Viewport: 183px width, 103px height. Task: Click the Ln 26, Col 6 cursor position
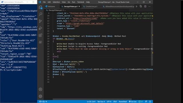tap(91, 102)
